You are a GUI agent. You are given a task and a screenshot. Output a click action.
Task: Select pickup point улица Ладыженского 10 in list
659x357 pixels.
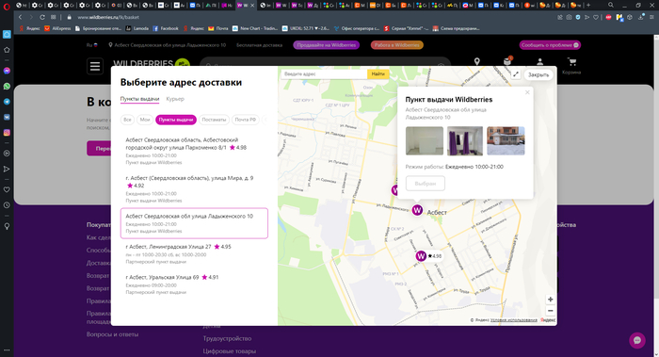(194, 223)
